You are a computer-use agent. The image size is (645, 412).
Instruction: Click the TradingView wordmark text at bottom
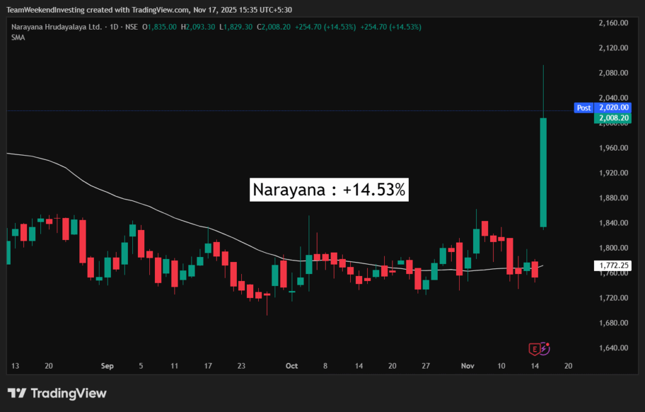coord(69,393)
